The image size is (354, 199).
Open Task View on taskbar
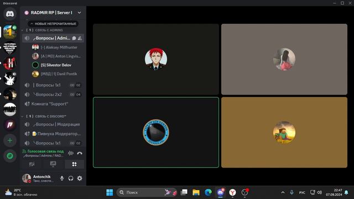[x=184, y=192]
